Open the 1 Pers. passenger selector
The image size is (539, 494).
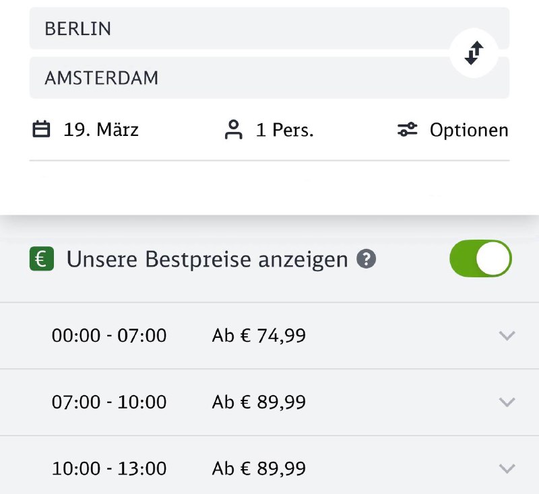(x=284, y=130)
